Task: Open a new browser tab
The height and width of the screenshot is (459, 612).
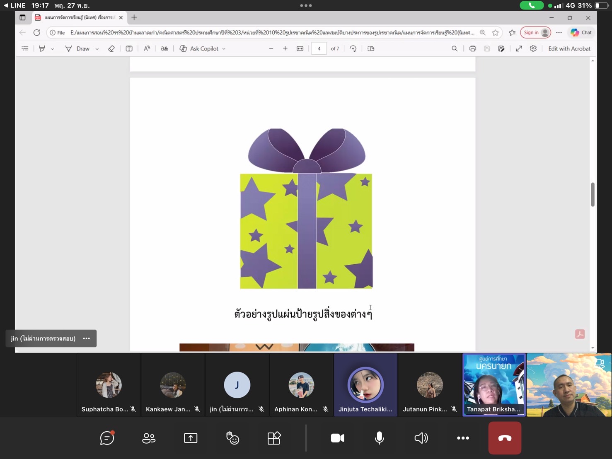Action: coord(134,17)
